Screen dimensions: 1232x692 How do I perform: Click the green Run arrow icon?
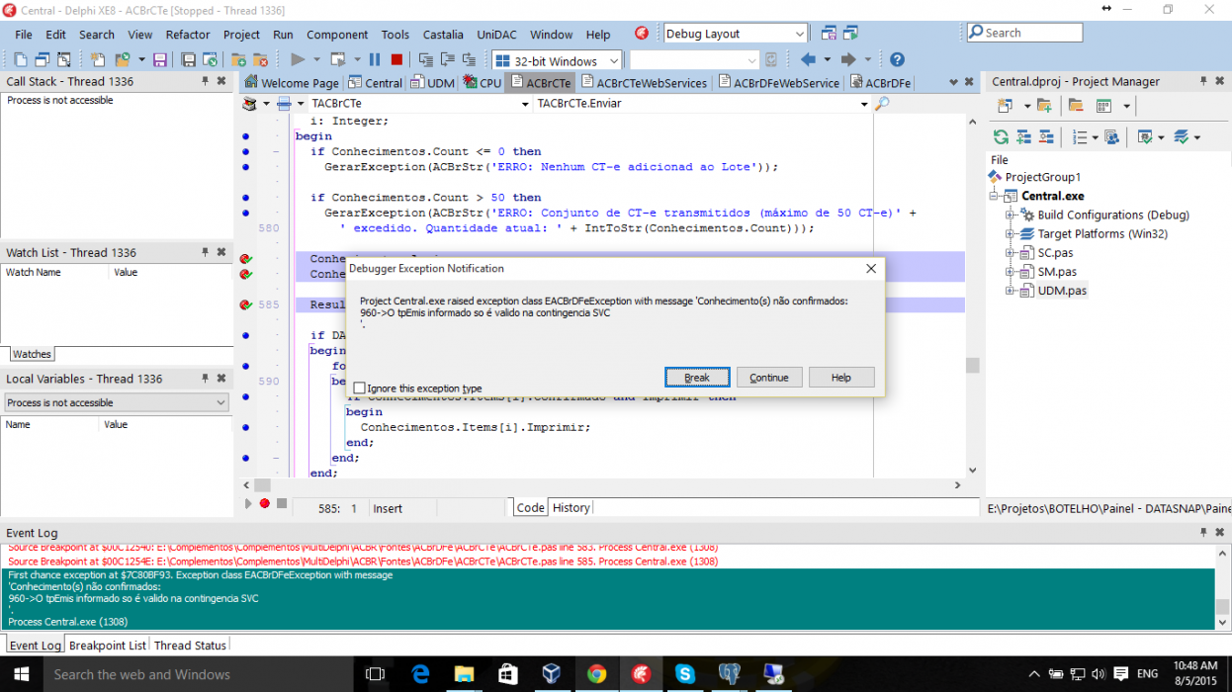point(298,59)
